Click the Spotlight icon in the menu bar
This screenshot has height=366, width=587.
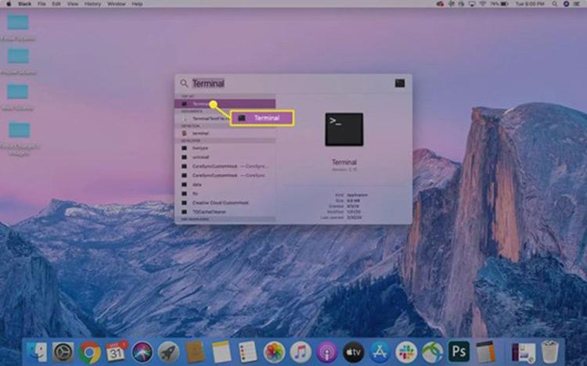coord(554,4)
